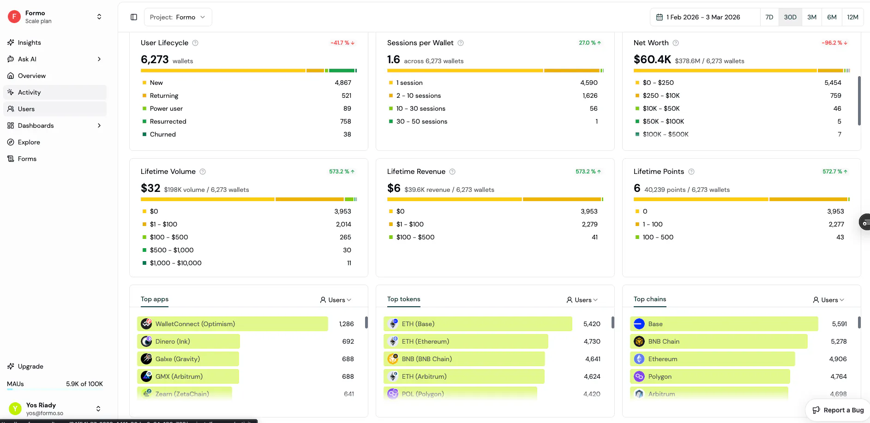Select the 7D time range
This screenshot has height=423, width=870.
pyautogui.click(x=769, y=17)
